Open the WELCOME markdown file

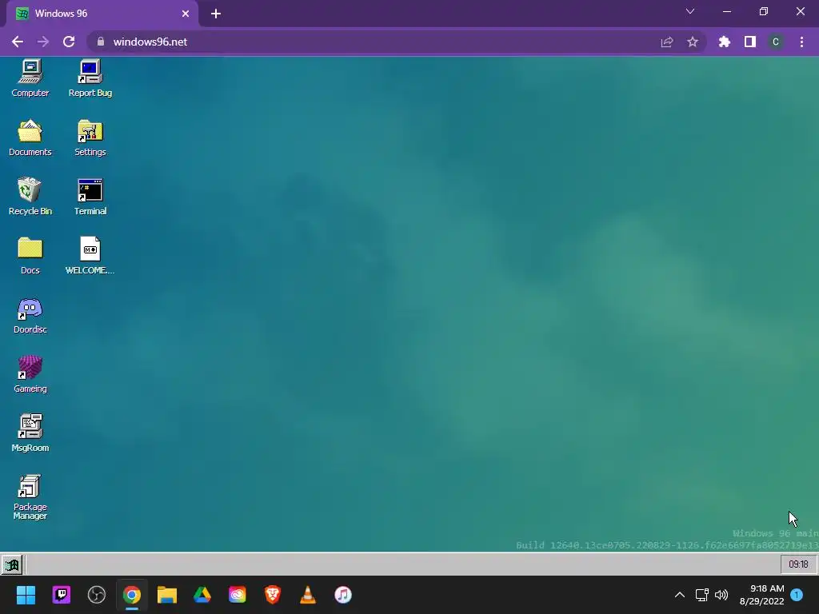point(90,255)
